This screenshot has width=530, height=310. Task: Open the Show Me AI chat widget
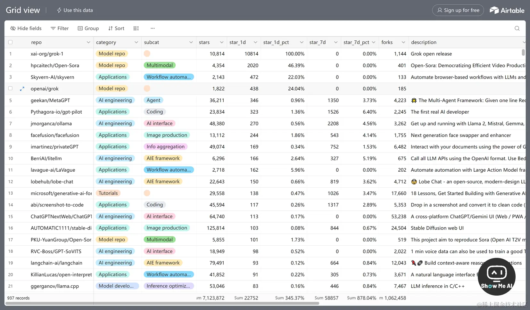[497, 276]
